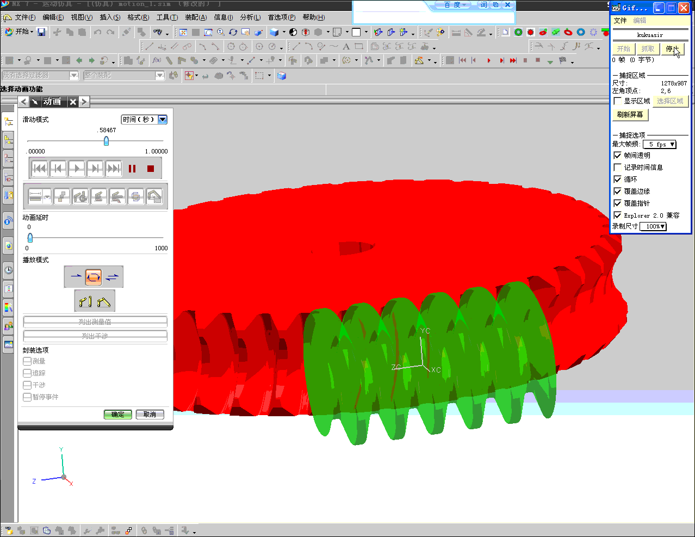Click the text A icon in curve toolbar

tap(346, 46)
